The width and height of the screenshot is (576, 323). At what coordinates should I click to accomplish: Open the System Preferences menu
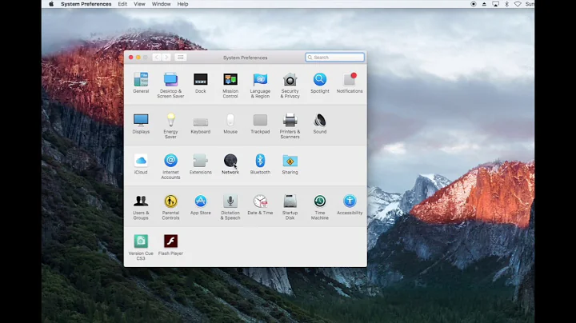pos(86,4)
